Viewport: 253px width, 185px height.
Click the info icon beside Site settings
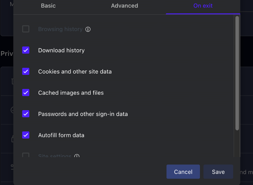(x=77, y=155)
